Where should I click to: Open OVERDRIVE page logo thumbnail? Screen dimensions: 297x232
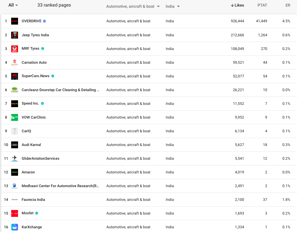click(x=15, y=21)
